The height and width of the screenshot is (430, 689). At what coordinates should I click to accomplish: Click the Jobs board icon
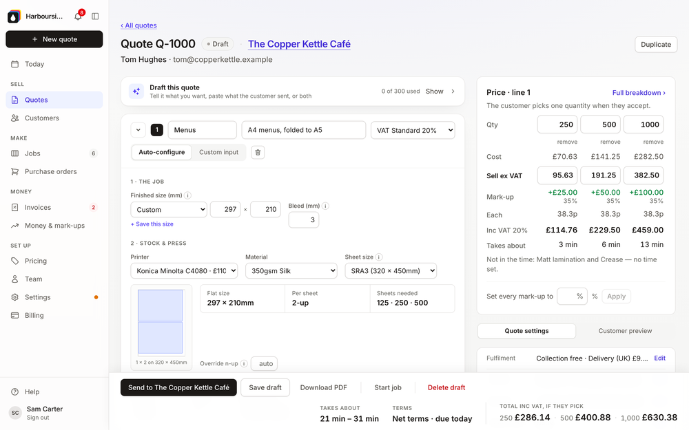click(15, 153)
